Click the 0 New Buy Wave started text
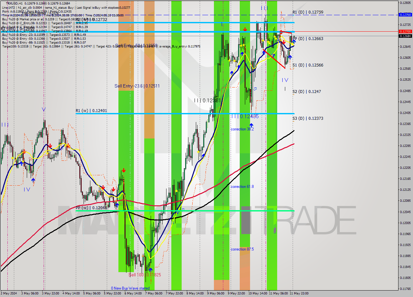Viewport: 413px width, 297px height. [x=130, y=288]
